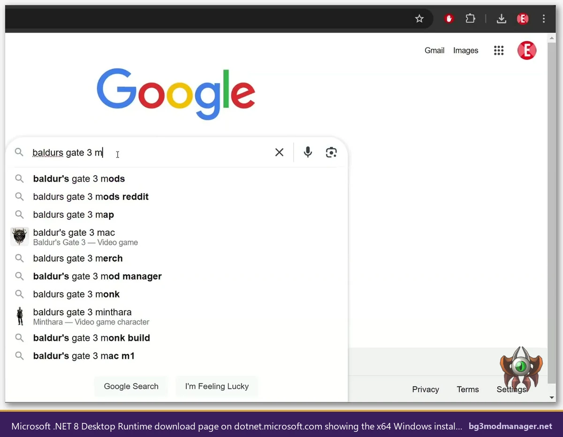Click the Baldur's Gate 3 game thumbnail
This screenshot has width=563, height=437.
(x=20, y=237)
